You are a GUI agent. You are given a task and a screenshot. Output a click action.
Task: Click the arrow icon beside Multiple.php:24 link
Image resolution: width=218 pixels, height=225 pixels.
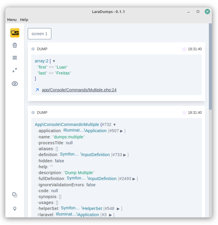click(x=37, y=90)
